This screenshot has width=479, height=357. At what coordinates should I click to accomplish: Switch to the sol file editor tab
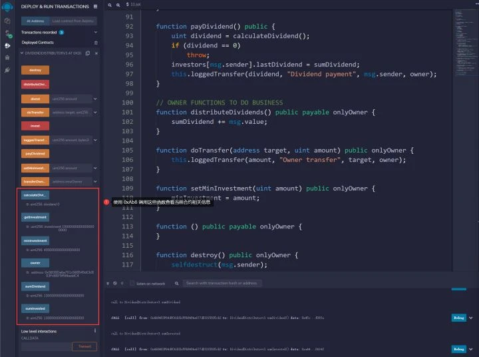point(134,5)
